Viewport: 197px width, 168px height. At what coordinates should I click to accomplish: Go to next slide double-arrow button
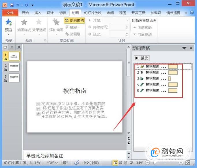pyautogui.click(x=129, y=143)
